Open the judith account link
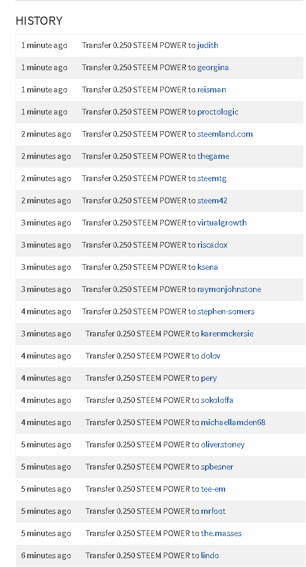The image size is (306, 567). tap(208, 45)
